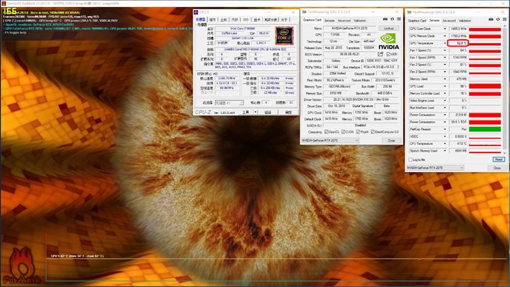Open the Memory Used sensor dropdown

[444, 79]
